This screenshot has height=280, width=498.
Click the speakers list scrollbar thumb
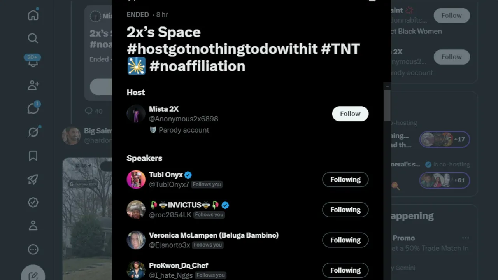click(x=387, y=105)
